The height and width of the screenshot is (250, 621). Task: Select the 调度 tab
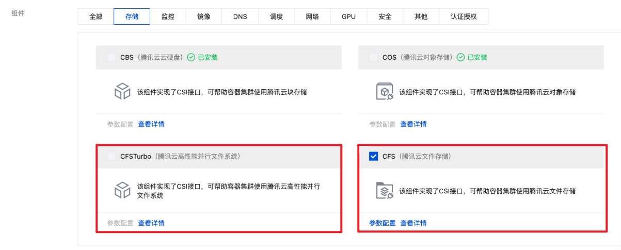pos(276,16)
